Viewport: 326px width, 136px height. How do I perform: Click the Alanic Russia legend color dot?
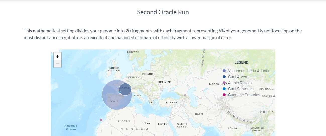pyautogui.click(x=224, y=83)
